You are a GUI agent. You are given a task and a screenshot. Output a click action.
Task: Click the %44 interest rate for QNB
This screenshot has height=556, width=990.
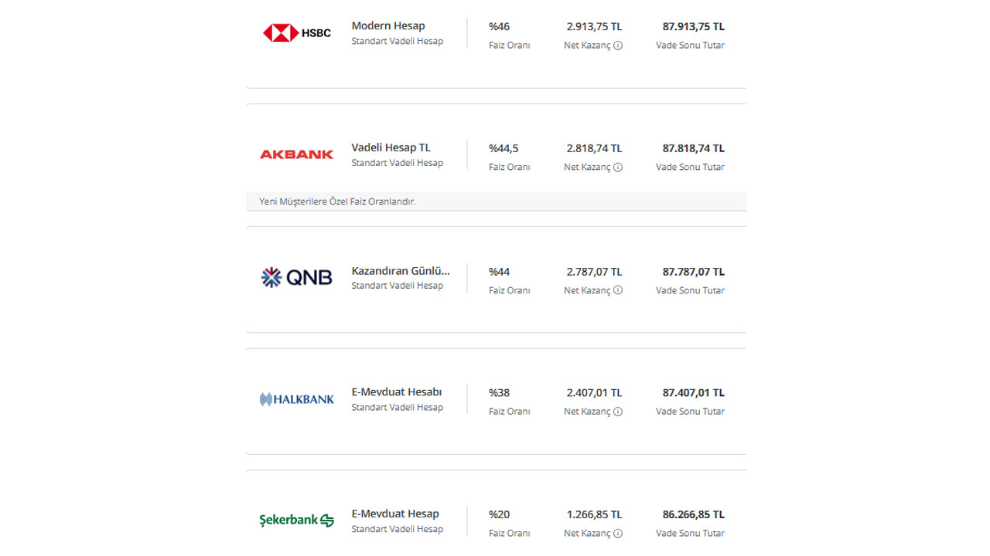499,272
